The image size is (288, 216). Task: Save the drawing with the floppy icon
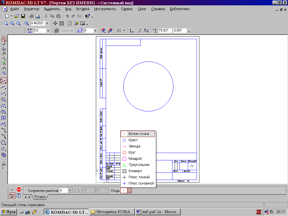point(23,16)
